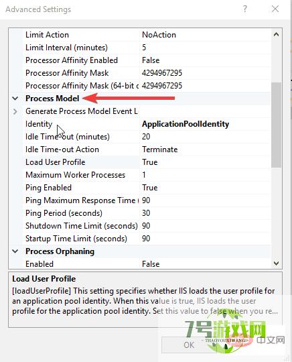
Task: Click the help question mark icon
Action: click(x=244, y=9)
